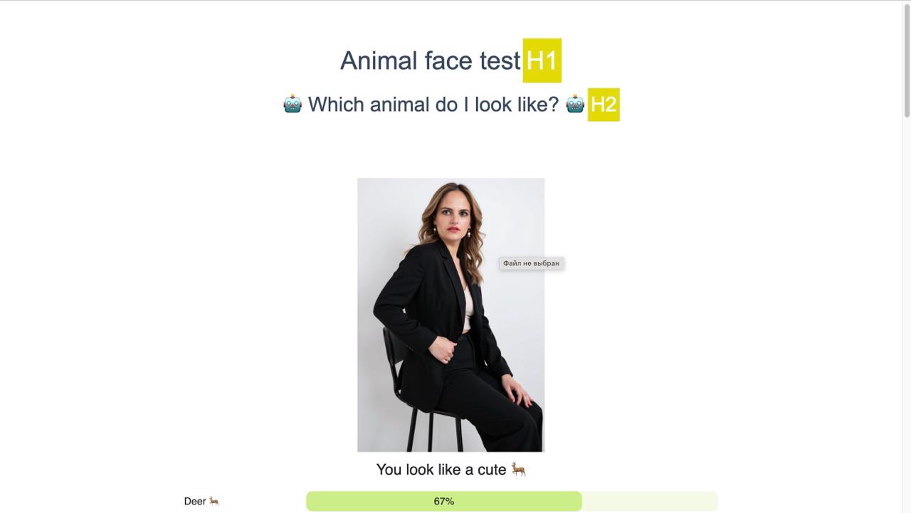Click the "Файл не выбран" file tooltip

coord(531,263)
